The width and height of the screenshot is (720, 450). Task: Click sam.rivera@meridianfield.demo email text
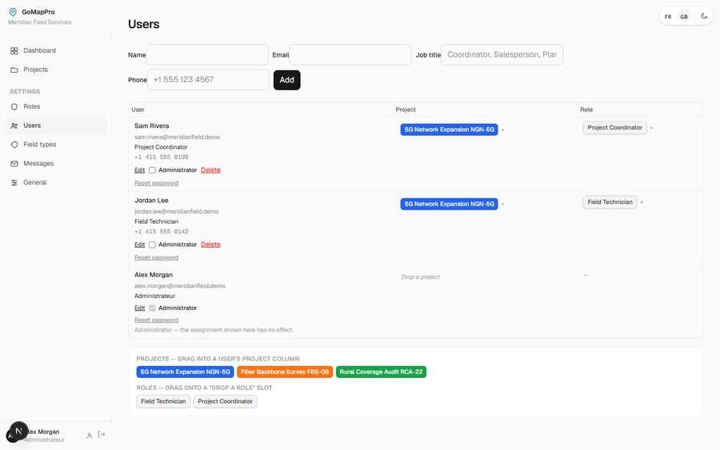(178, 137)
